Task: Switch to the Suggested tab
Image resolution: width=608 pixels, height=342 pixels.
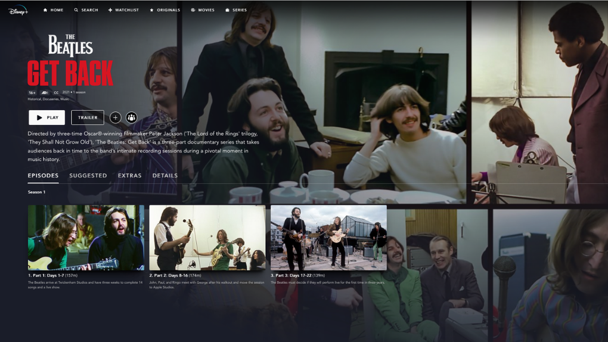Action: tap(88, 176)
